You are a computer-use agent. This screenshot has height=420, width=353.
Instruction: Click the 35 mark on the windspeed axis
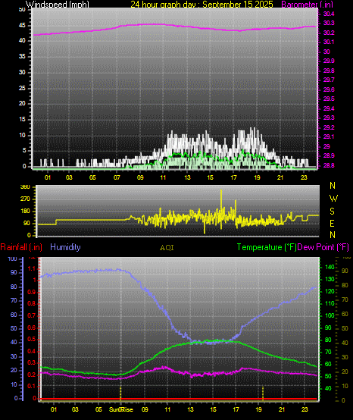pyautogui.click(x=22, y=57)
